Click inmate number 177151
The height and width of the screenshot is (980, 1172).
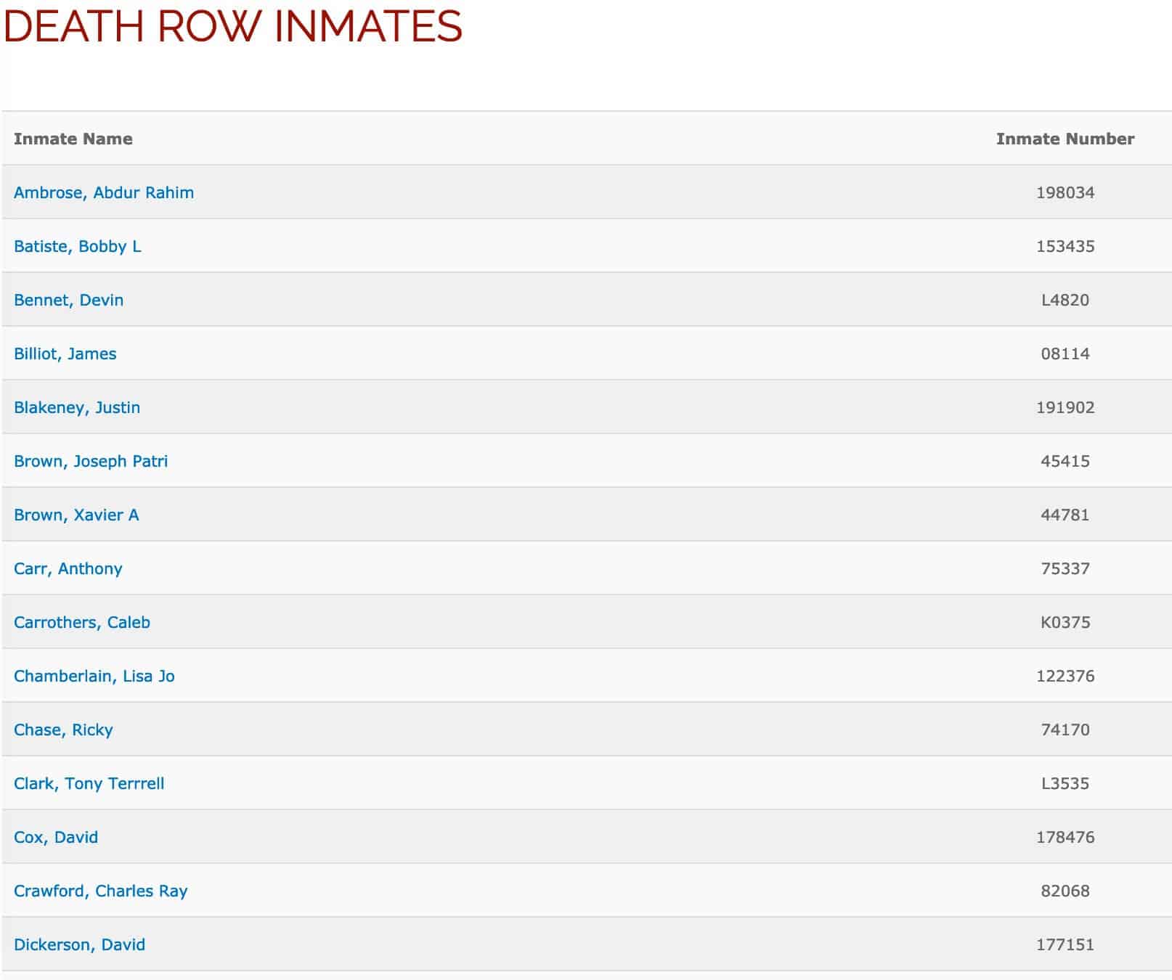tap(1065, 944)
